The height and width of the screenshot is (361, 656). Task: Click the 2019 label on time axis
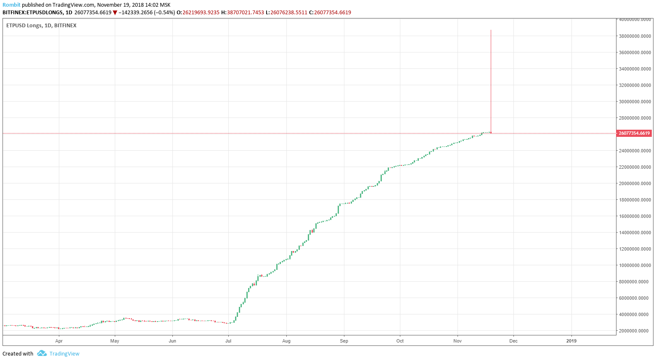(571, 341)
